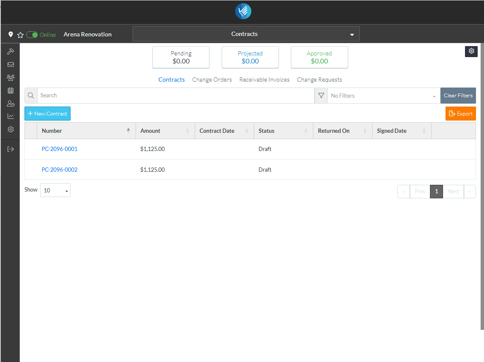
Task: Switch to the Change Orders tab
Action: coord(212,80)
